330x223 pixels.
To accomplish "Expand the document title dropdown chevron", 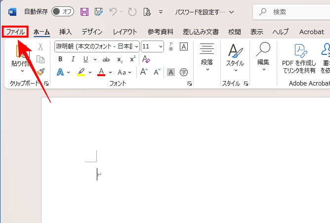I will (x=232, y=12).
